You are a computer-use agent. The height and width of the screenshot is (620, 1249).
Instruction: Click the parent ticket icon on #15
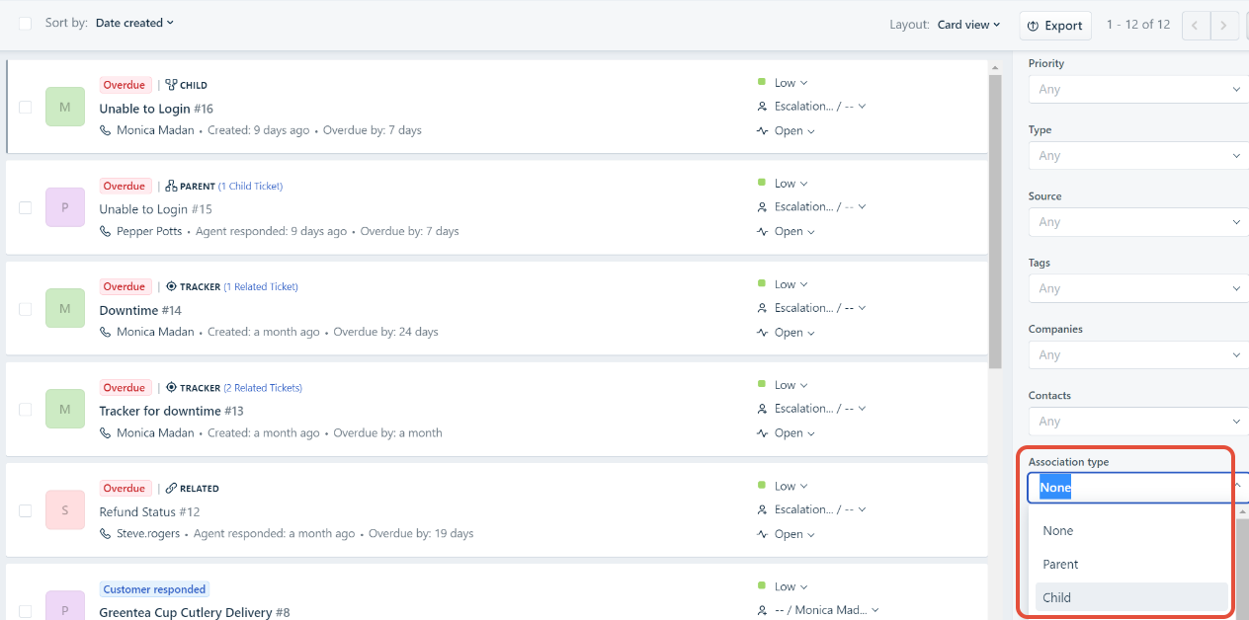(171, 186)
